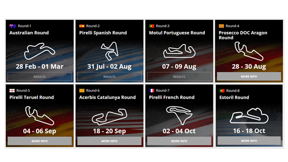Click the England flag icon for Round-5
The image size is (288, 162).
click(x=12, y=91)
